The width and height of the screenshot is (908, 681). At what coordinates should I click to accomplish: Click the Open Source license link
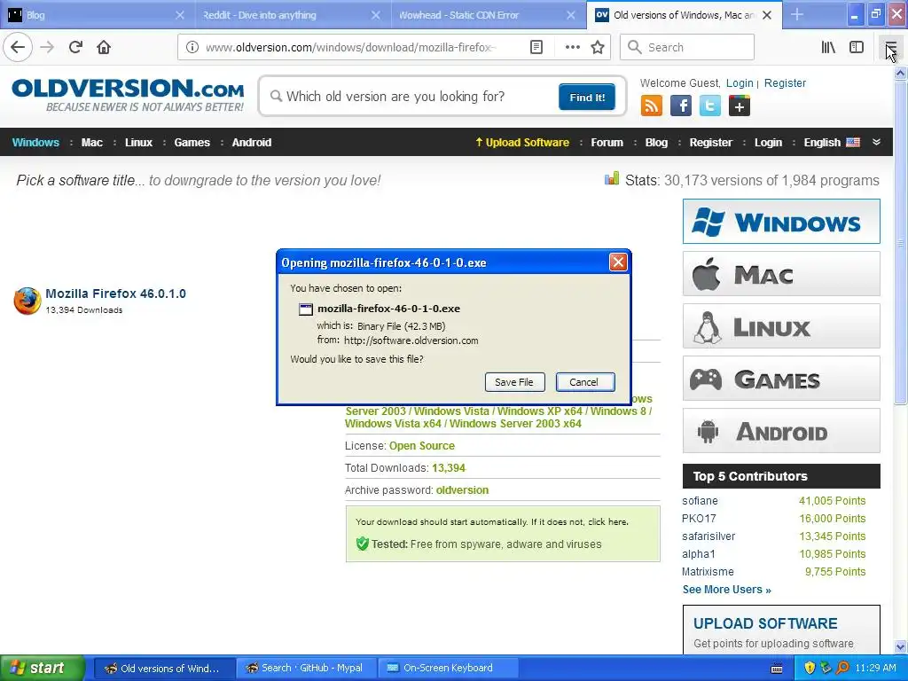coord(421,446)
